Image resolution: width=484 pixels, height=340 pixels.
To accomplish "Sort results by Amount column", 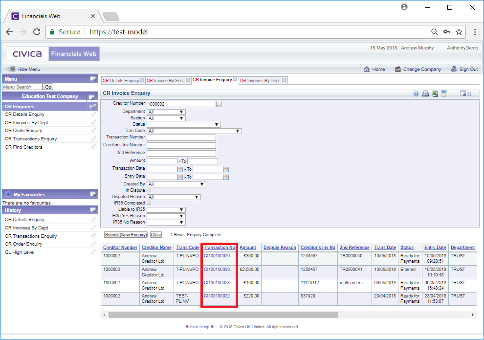I will (247, 248).
